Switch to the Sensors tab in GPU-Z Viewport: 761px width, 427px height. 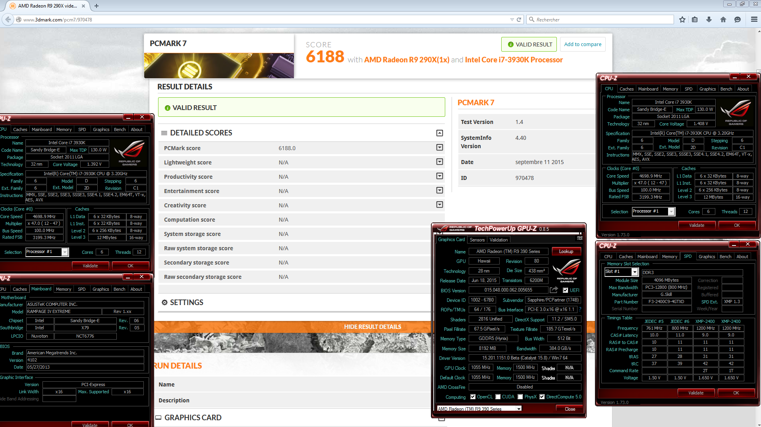click(477, 240)
